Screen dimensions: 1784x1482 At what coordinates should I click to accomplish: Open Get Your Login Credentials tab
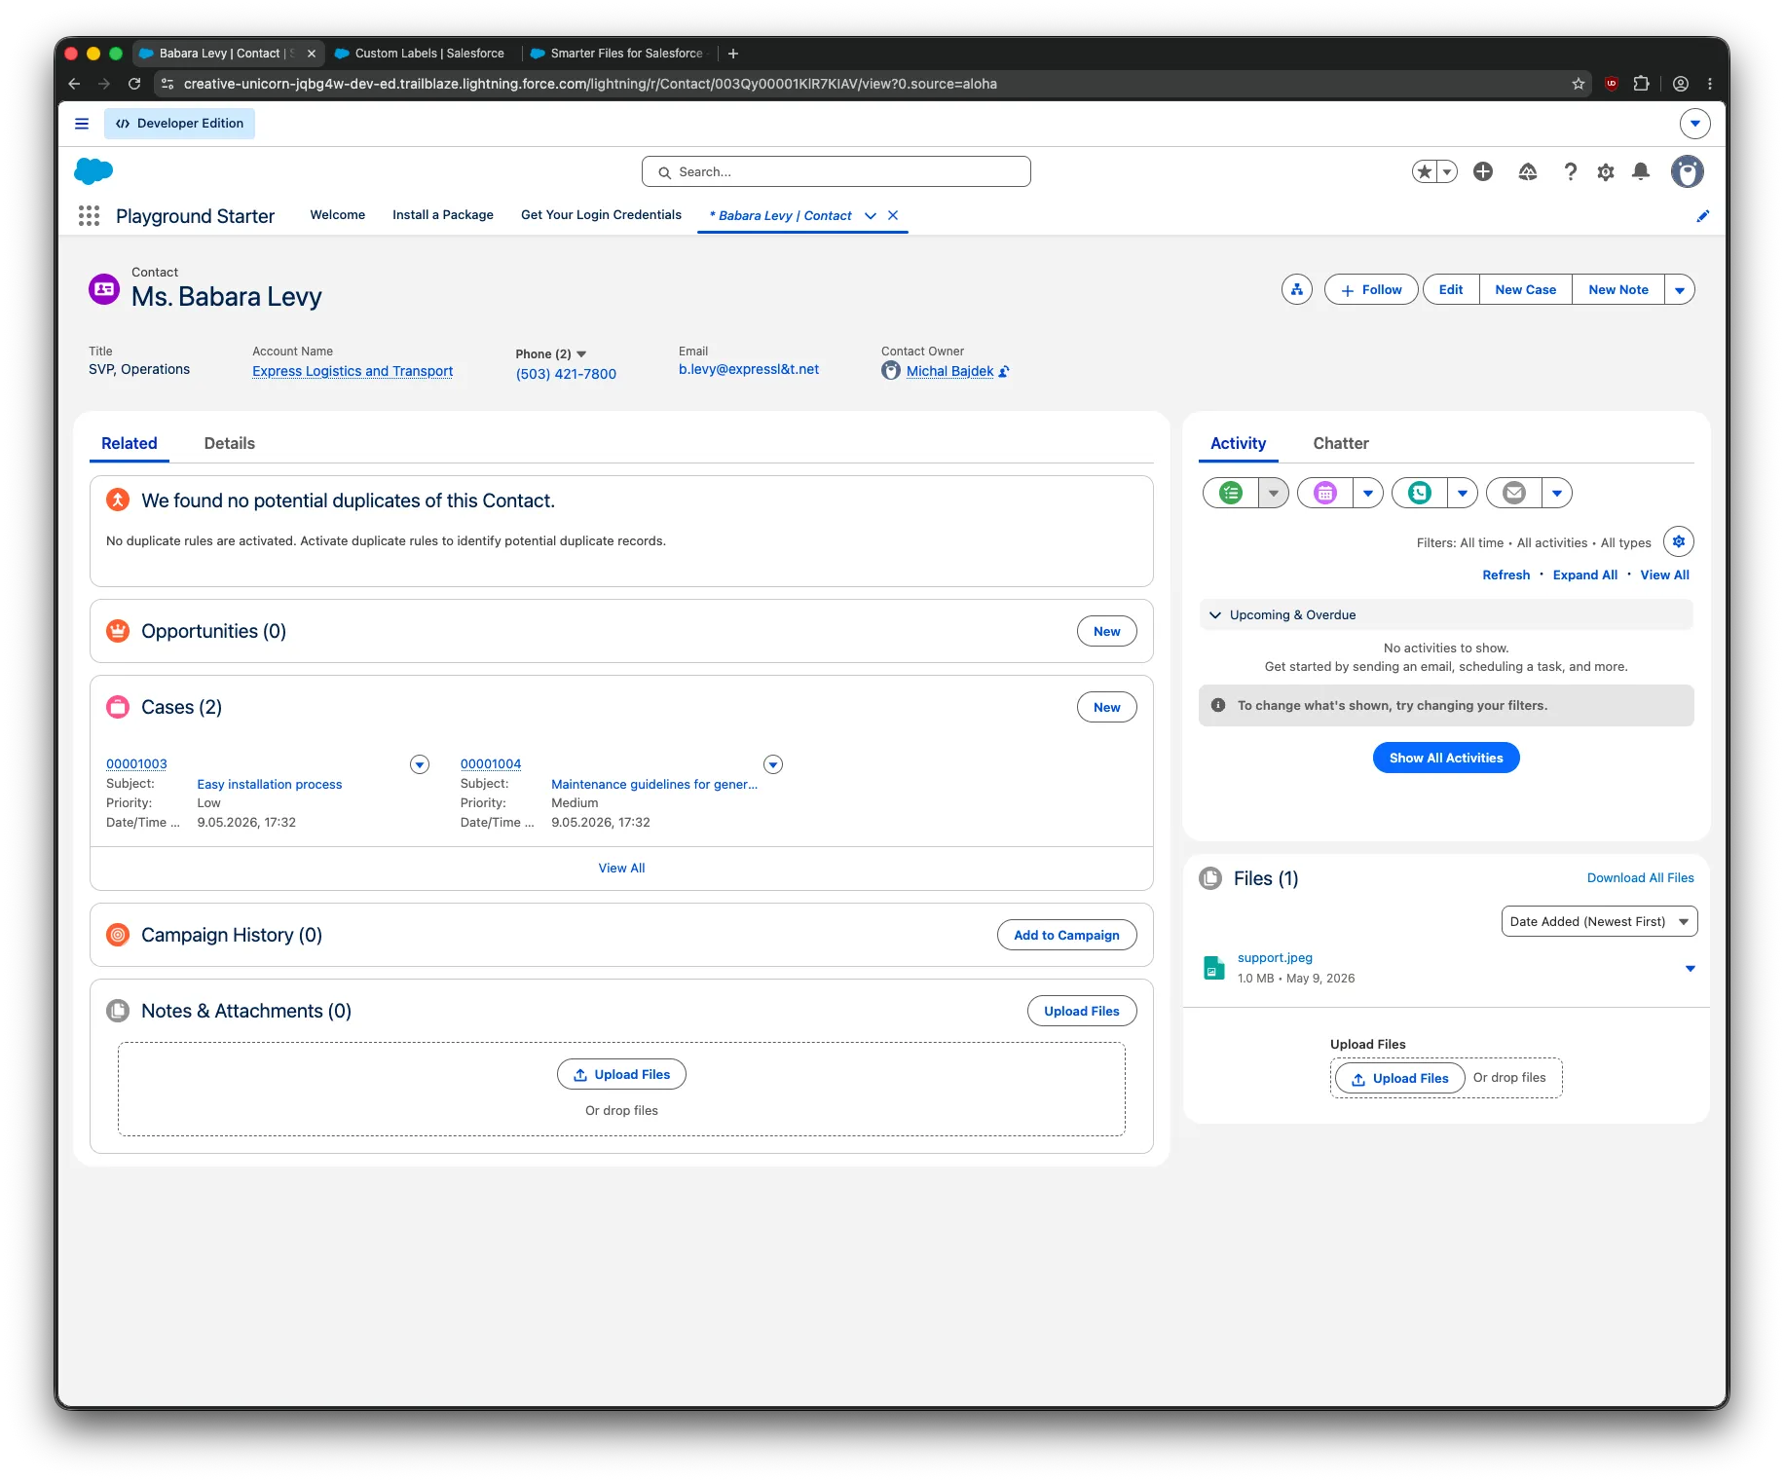[601, 215]
